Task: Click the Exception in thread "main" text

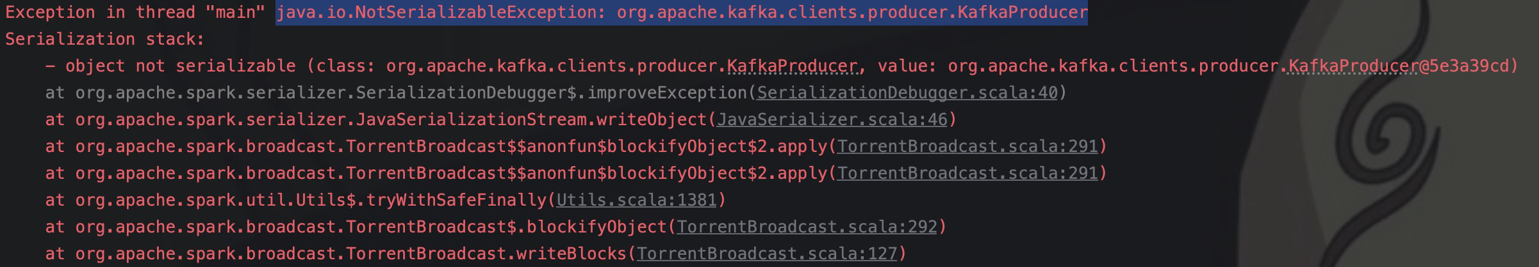Action: pos(135,13)
